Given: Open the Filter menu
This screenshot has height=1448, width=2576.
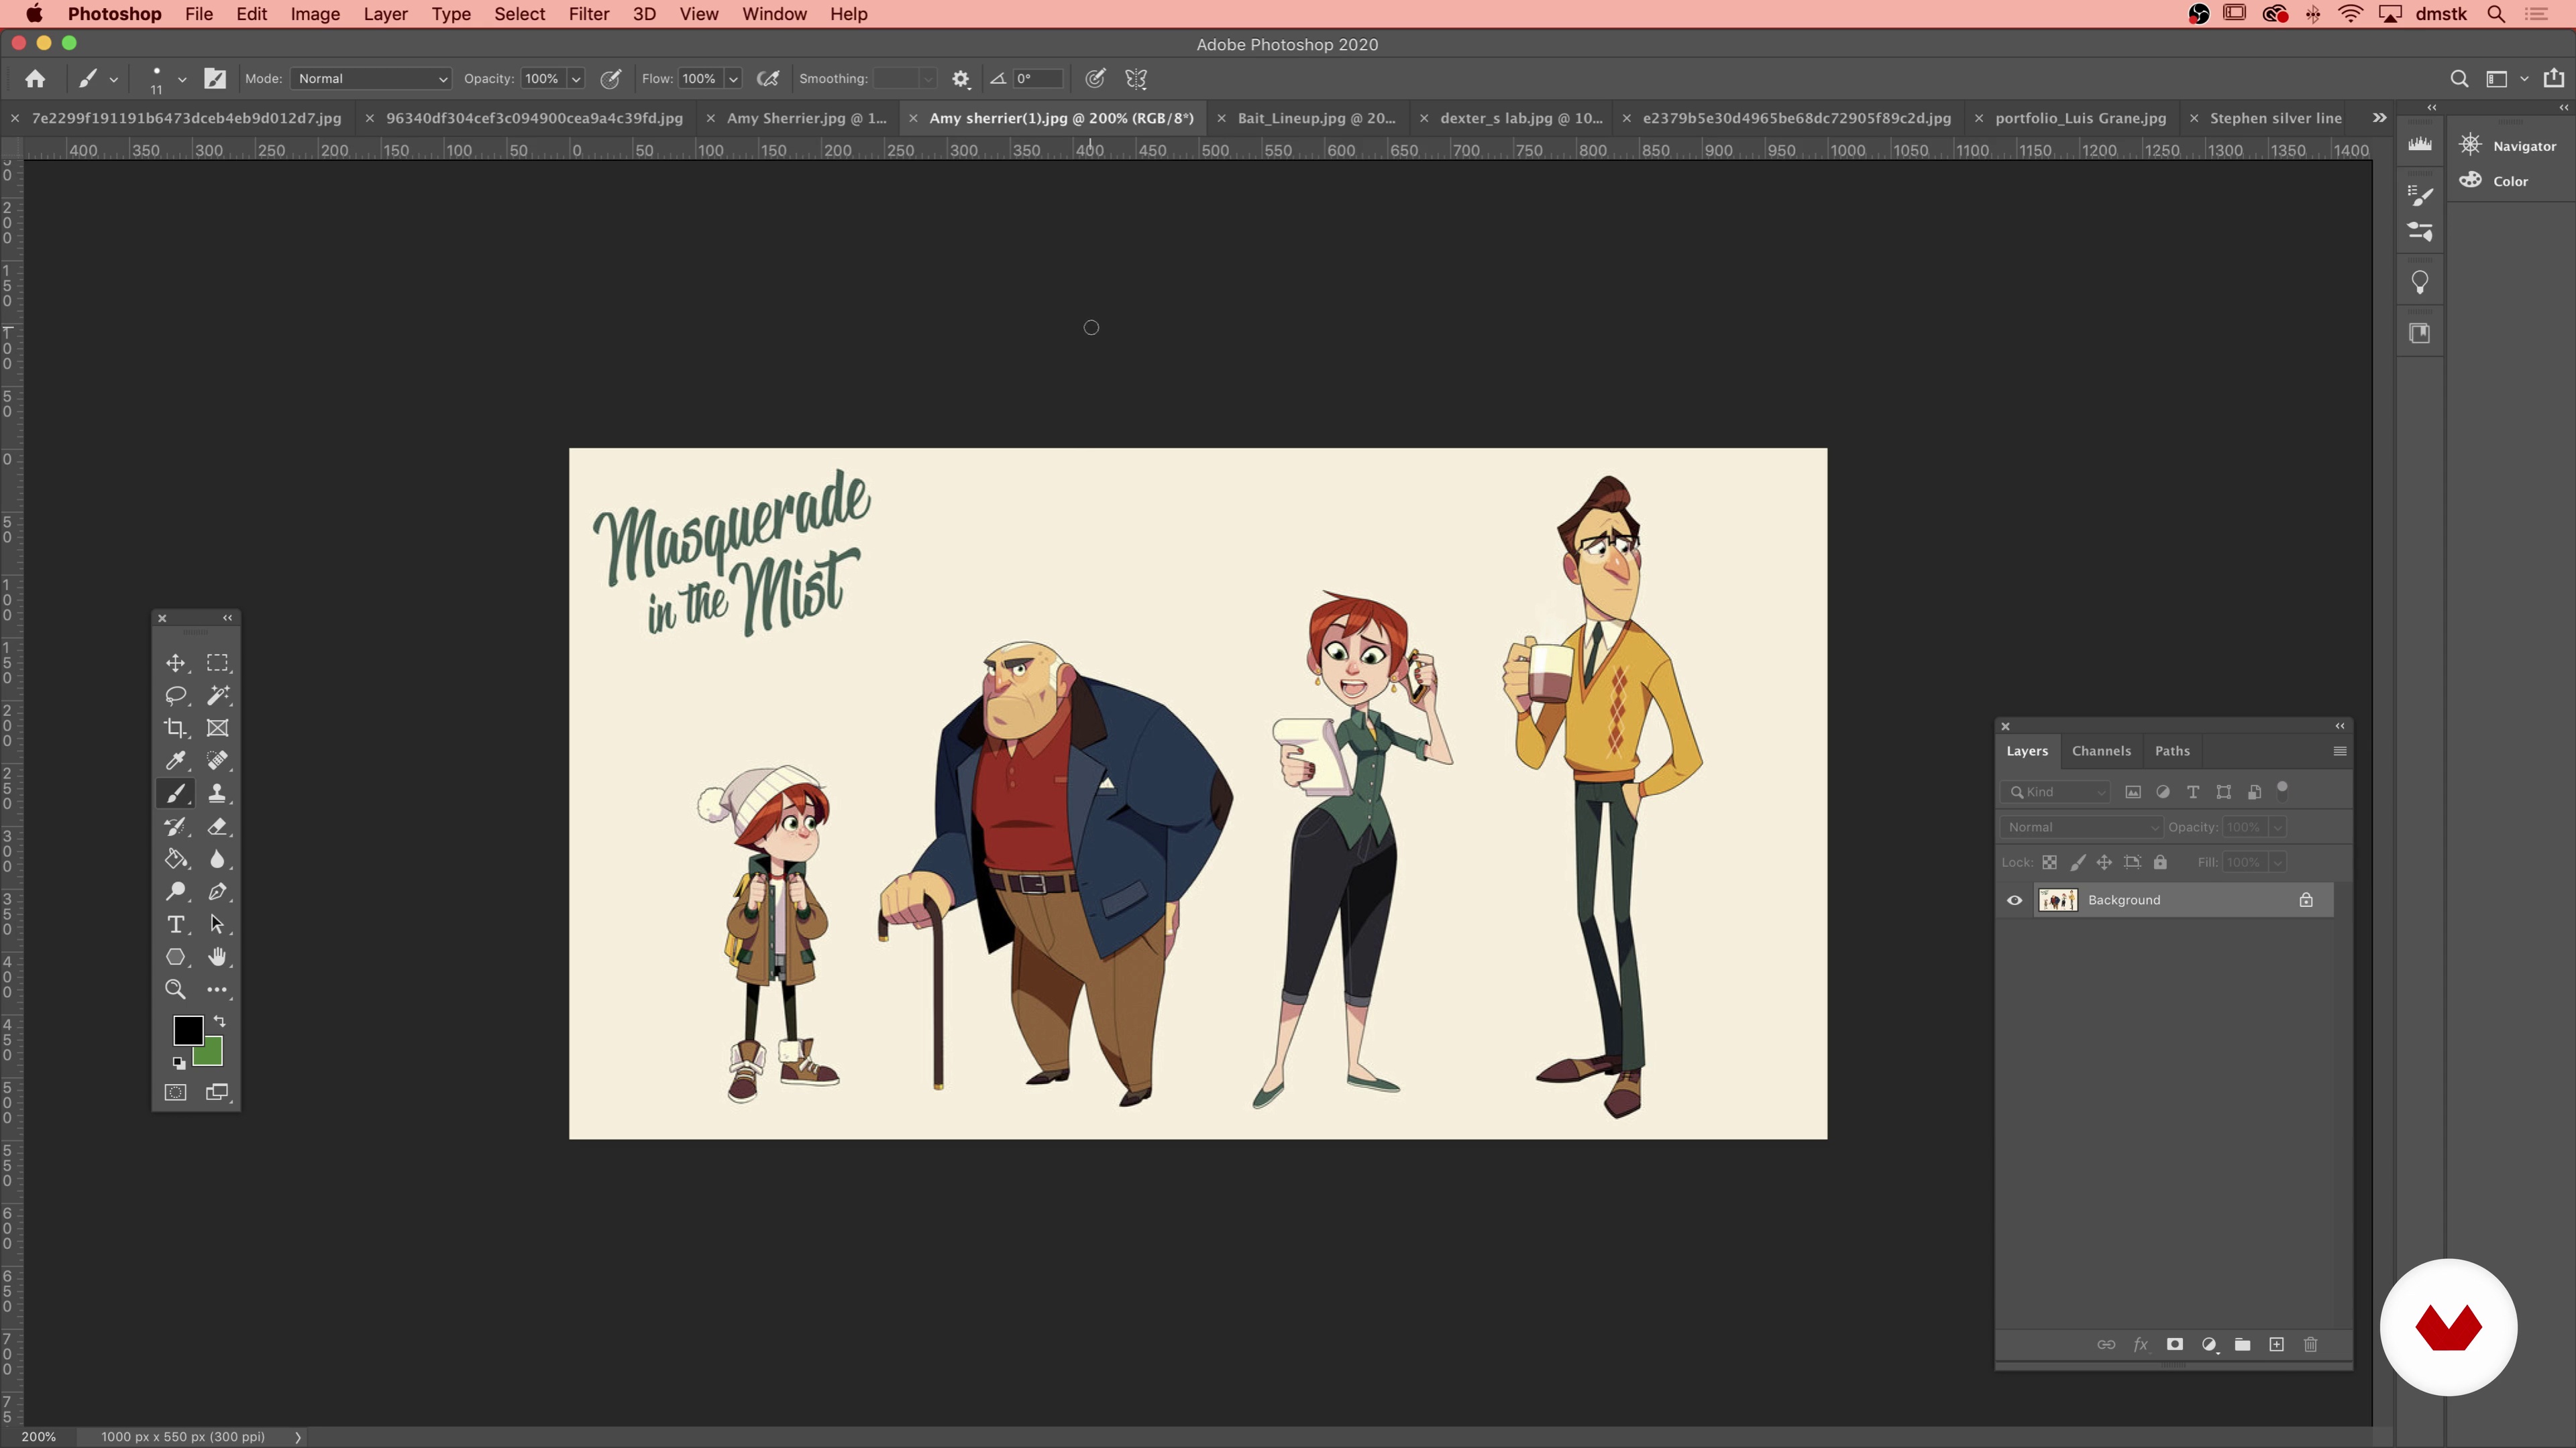Looking at the screenshot, I should click(x=588, y=14).
